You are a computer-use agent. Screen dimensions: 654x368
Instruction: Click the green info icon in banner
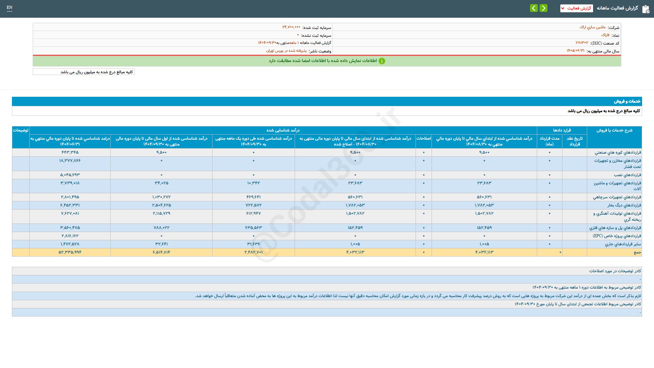(382, 61)
